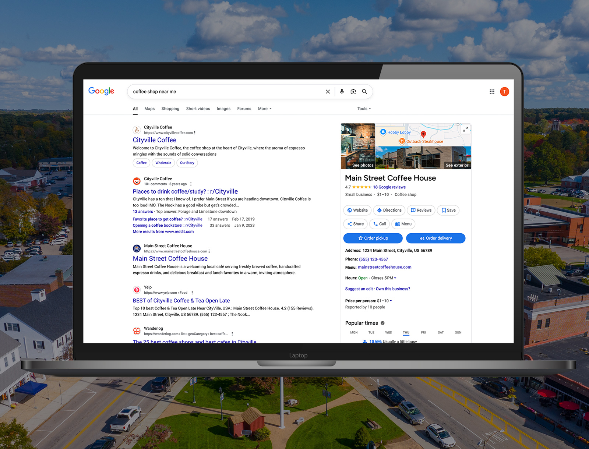Screen dimensions: 589x449
Task: Open the See photos thumbnail
Action: [x=358, y=146]
